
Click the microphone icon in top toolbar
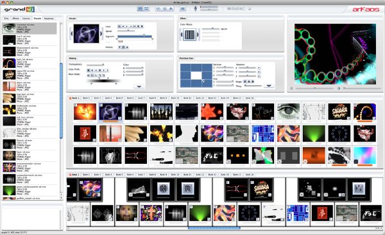coord(196,9)
